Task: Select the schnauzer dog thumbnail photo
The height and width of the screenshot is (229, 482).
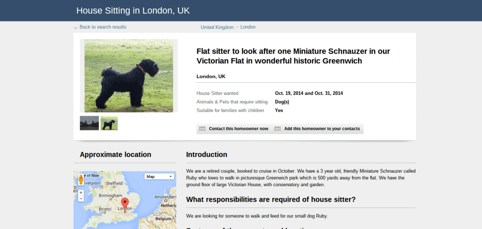Action: coord(109,123)
